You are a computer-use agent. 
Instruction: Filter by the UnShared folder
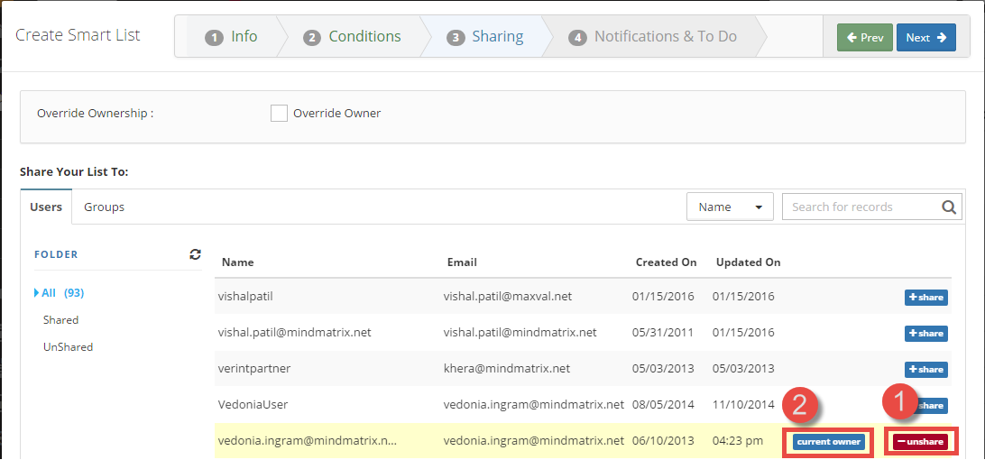click(68, 347)
